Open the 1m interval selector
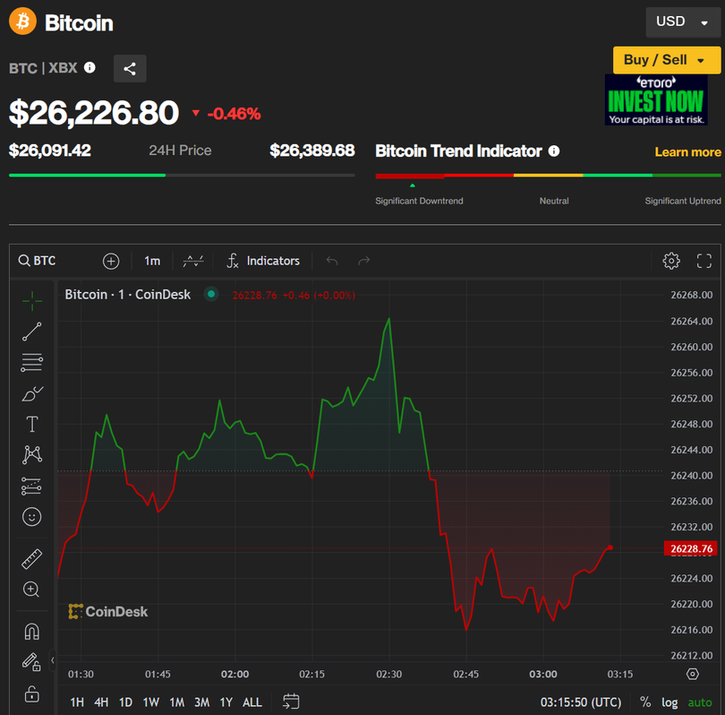 [x=152, y=261]
